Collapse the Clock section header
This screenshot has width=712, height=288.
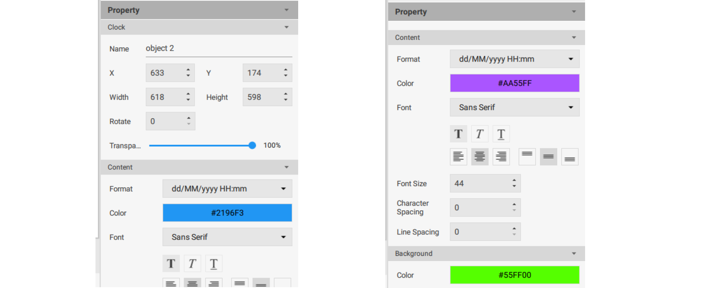tap(286, 27)
